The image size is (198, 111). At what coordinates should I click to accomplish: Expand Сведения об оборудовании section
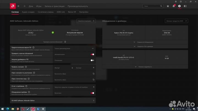click(145, 42)
